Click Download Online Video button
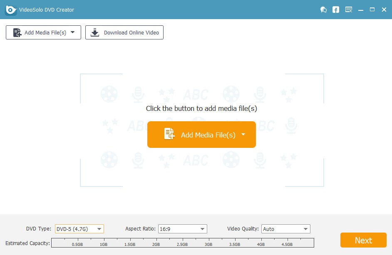 click(x=124, y=32)
